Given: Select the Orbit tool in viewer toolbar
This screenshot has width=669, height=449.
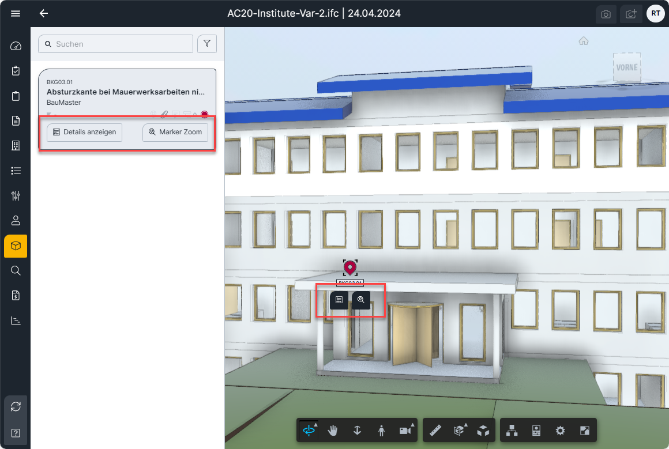Looking at the screenshot, I should 309,431.
